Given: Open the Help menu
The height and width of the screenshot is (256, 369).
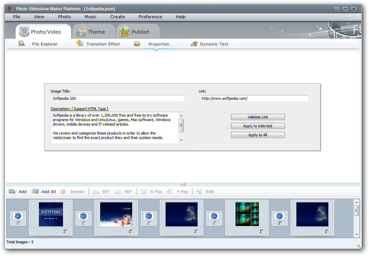Looking at the screenshot, I should tap(180, 17).
